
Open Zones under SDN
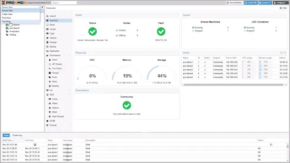[58, 99]
